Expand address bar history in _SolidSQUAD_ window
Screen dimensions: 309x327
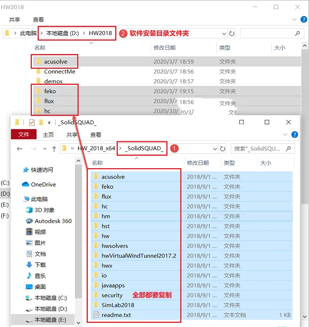(x=215, y=149)
